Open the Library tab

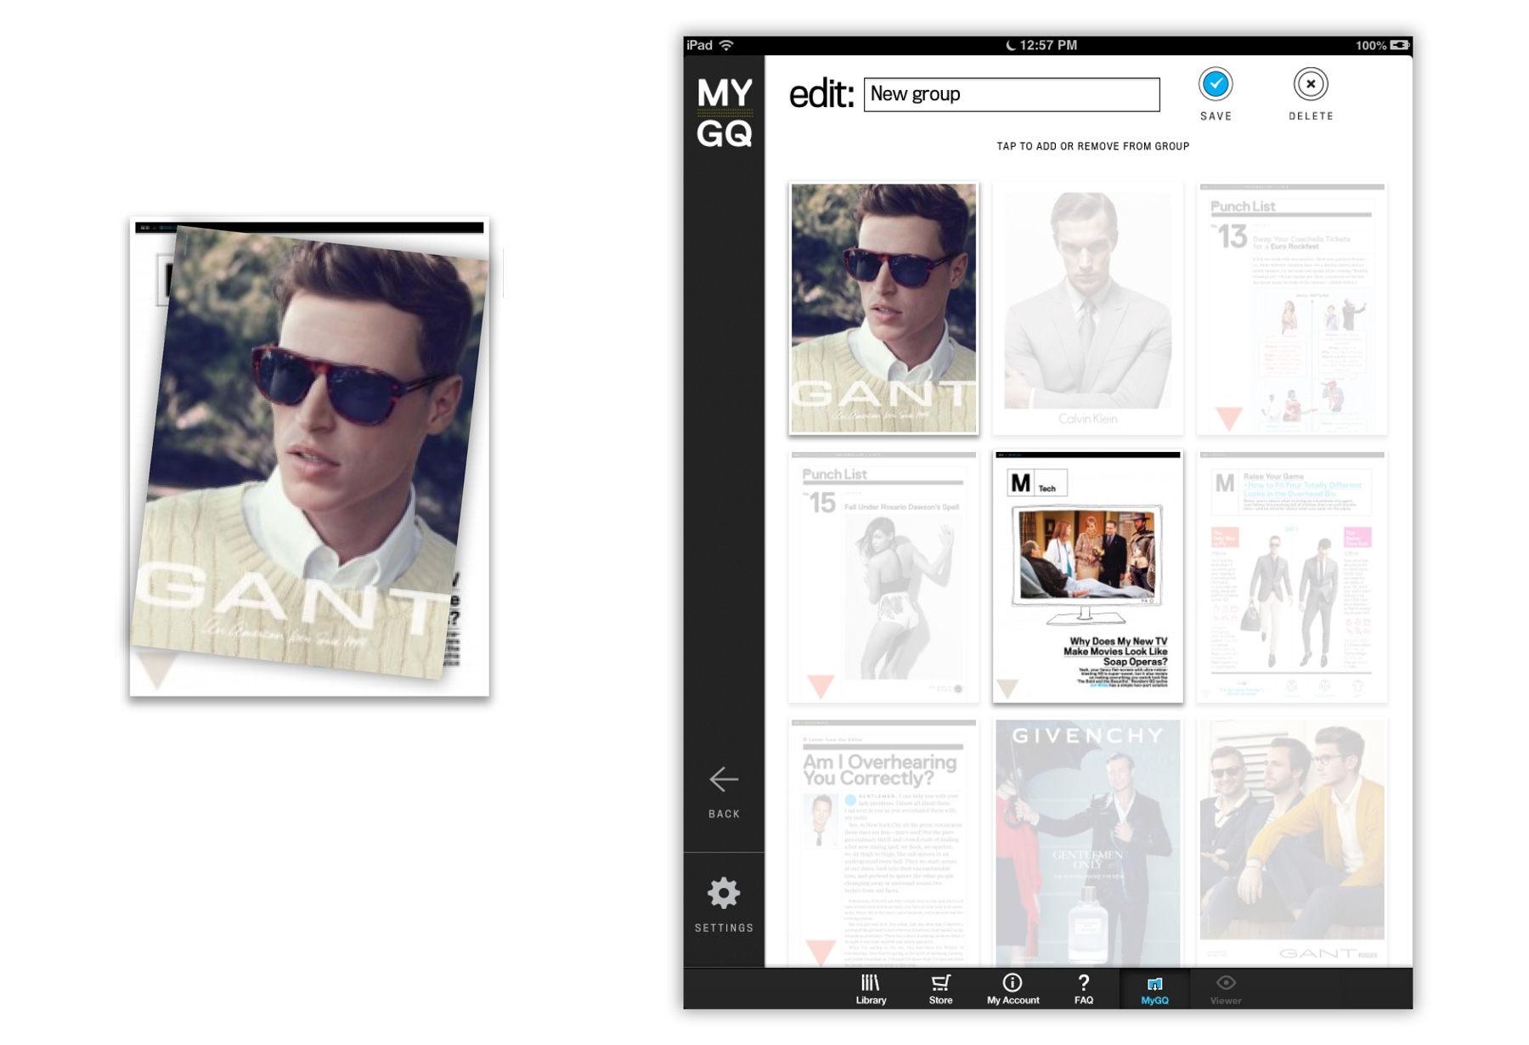pos(871,989)
